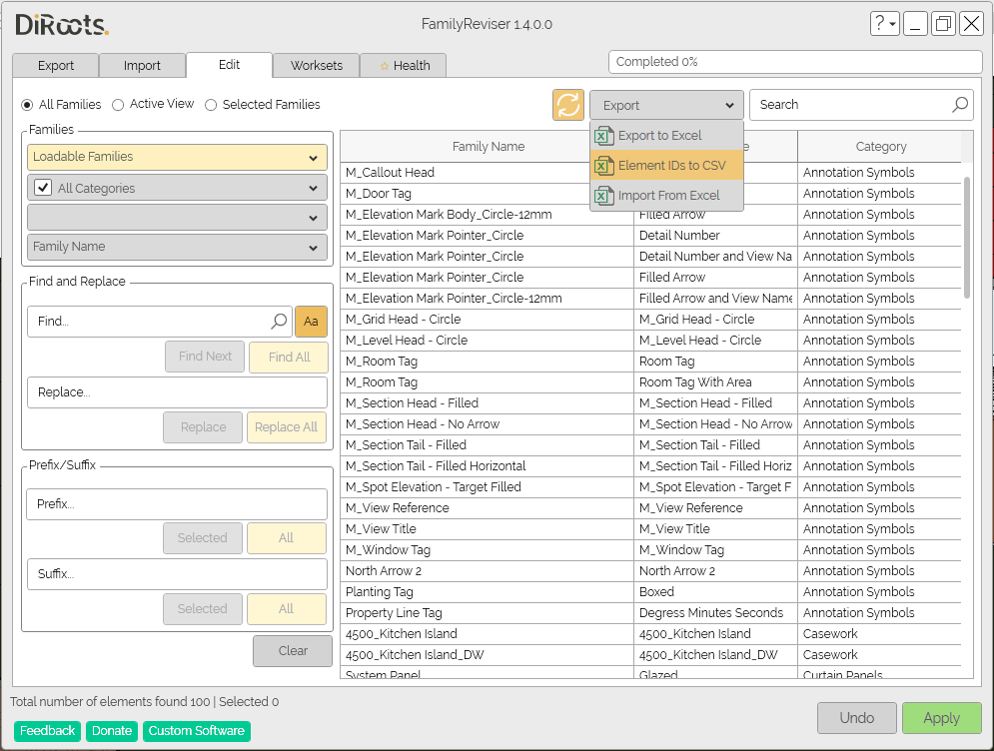The height and width of the screenshot is (751, 994).
Task: Click the search magnifier icon
Action: [960, 105]
